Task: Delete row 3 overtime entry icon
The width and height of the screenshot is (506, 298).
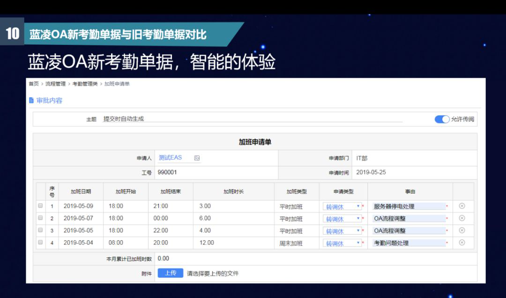Action: pos(461,230)
